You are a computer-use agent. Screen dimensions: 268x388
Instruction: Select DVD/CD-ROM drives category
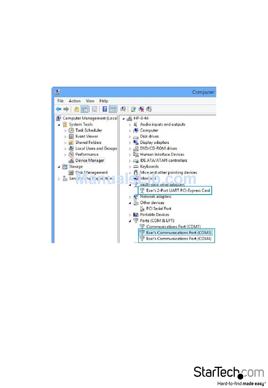coord(158,148)
